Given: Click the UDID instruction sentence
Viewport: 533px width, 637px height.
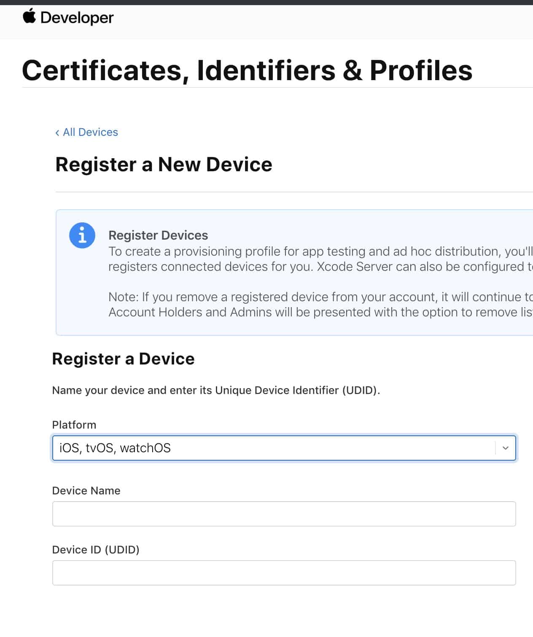Looking at the screenshot, I should coord(216,390).
